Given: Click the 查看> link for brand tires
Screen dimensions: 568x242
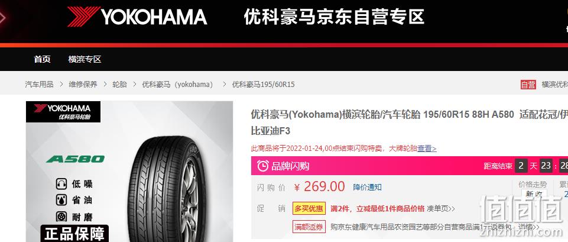Looking at the screenshot, I should [427, 149].
